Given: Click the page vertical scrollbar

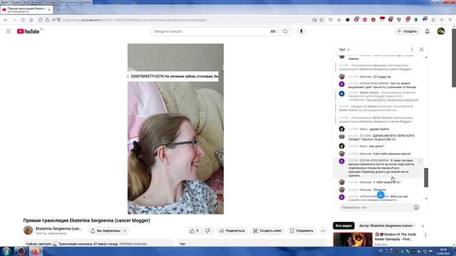Looking at the screenshot, I should (454, 58).
